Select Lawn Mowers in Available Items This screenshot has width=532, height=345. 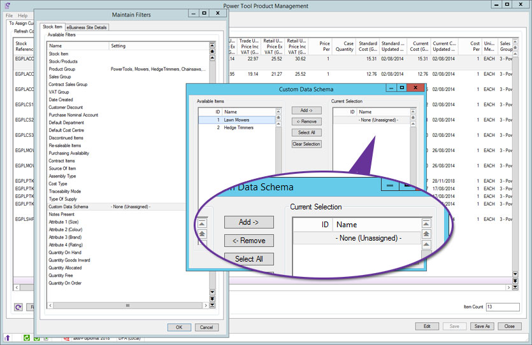click(237, 120)
